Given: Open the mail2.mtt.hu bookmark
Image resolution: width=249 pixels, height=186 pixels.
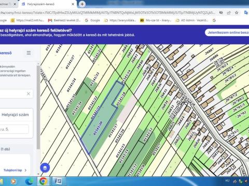Looking at the screenshot, I should 27,20.
